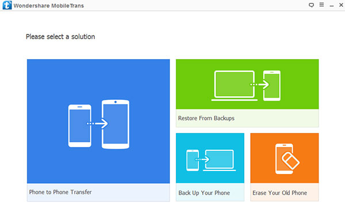
Task: Click the 'Please select a solution' heading
Action: [60, 37]
